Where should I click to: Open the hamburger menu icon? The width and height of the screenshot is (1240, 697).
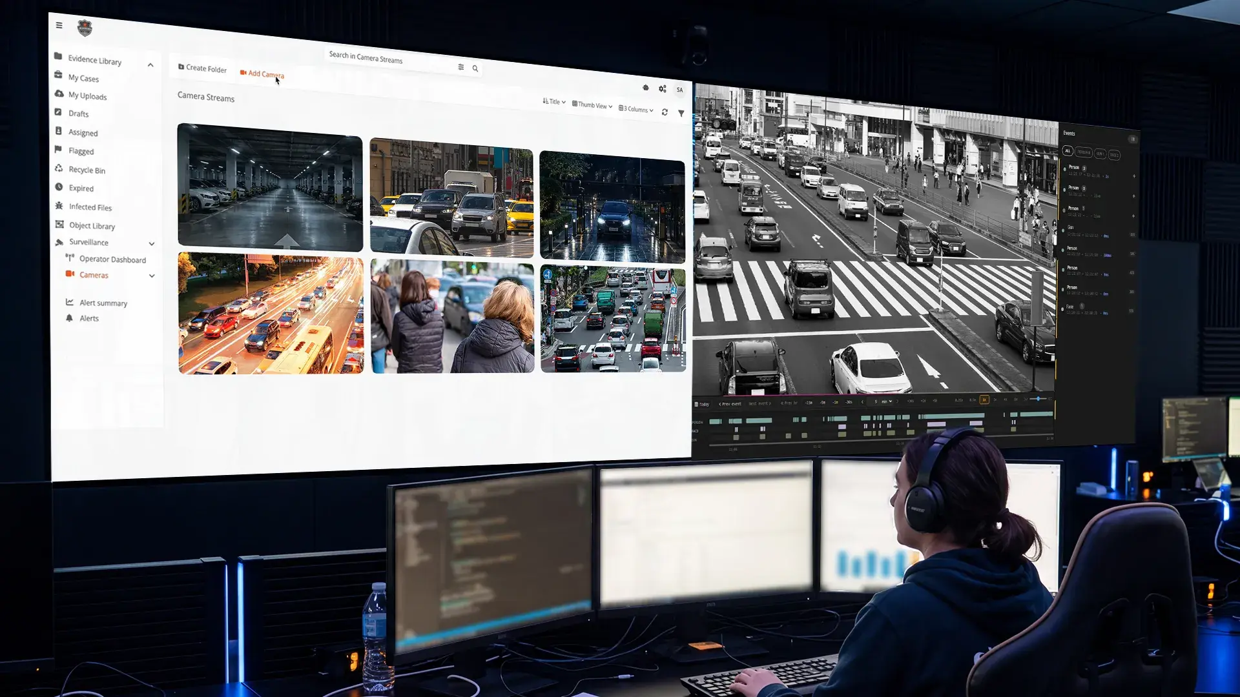pos(59,25)
